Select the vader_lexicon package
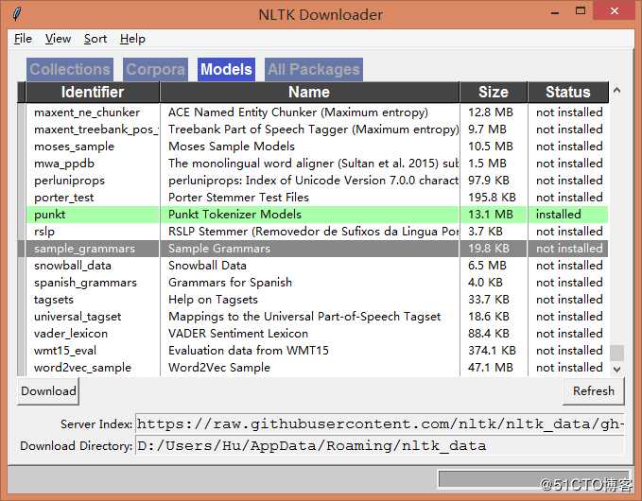 click(x=71, y=334)
